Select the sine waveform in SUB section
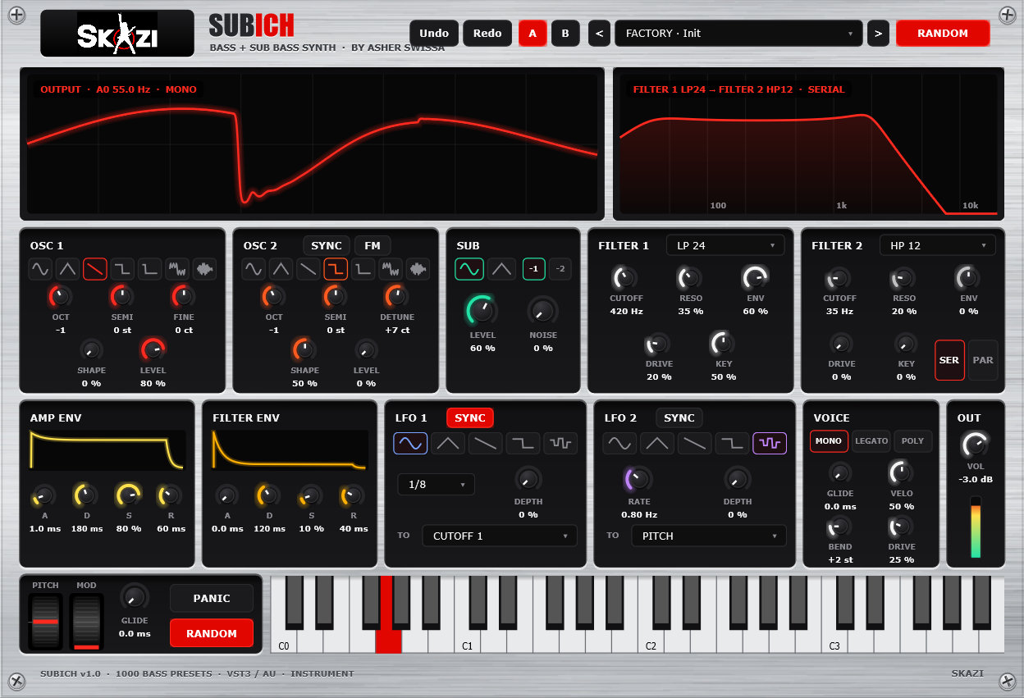 pos(469,268)
